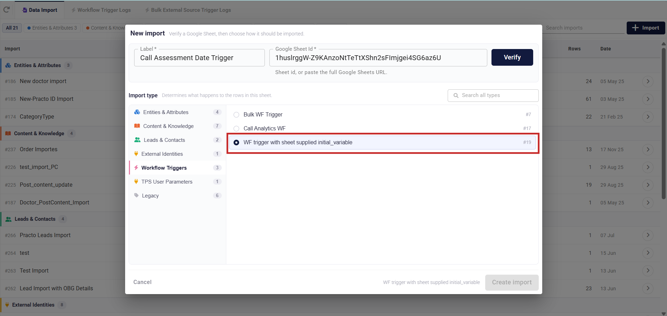Expand the CategoryType import row arrow

coord(648,117)
